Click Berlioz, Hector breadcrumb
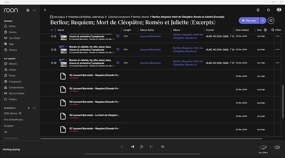 (141, 17)
